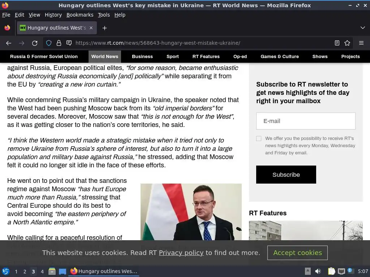Image resolution: width=370 pixels, height=277 pixels.
Task: Select the Hungary outlines West's browser tab
Action: point(57,28)
